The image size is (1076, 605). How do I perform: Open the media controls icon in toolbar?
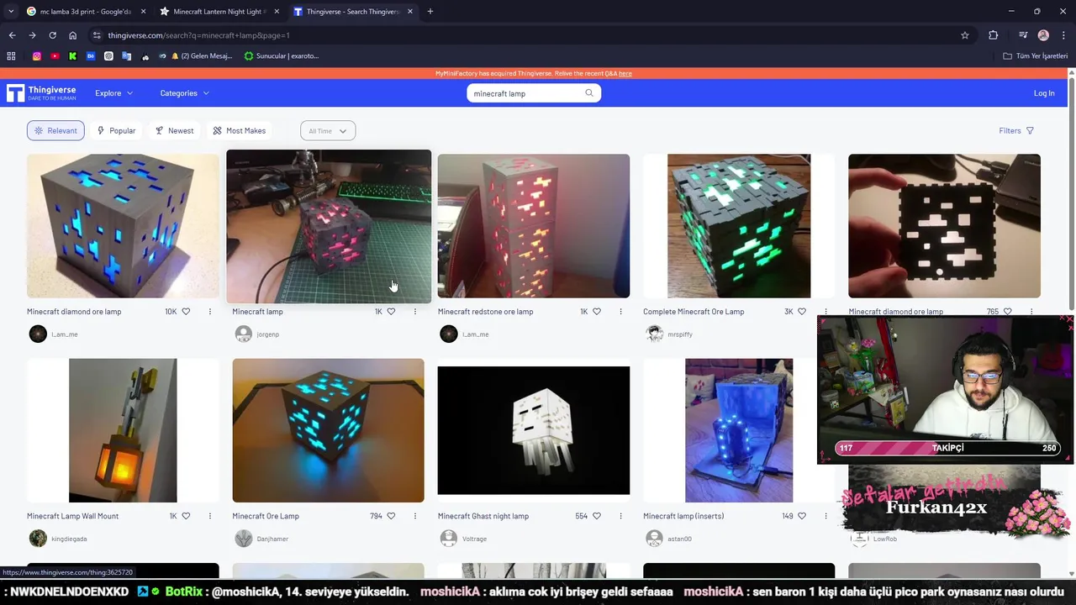[1023, 35]
